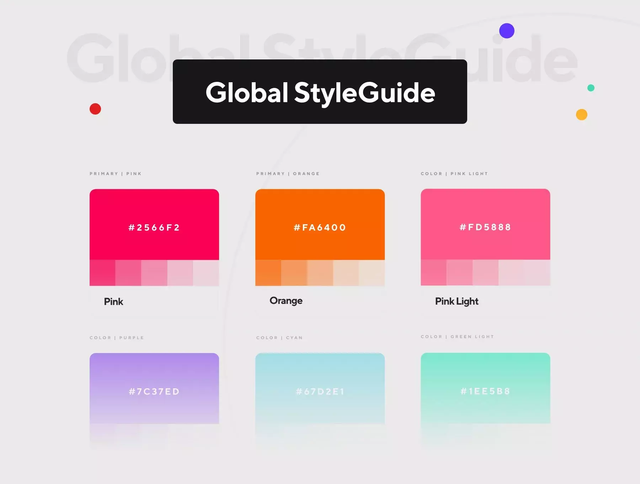Click the Global StyleGuide title banner
This screenshot has width=640, height=484.
tap(320, 91)
